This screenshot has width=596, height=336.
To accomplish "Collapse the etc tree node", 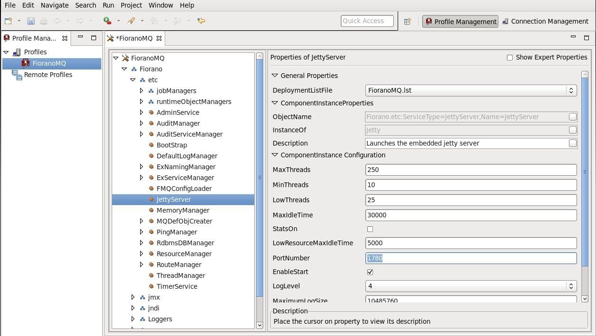I will click(x=133, y=80).
